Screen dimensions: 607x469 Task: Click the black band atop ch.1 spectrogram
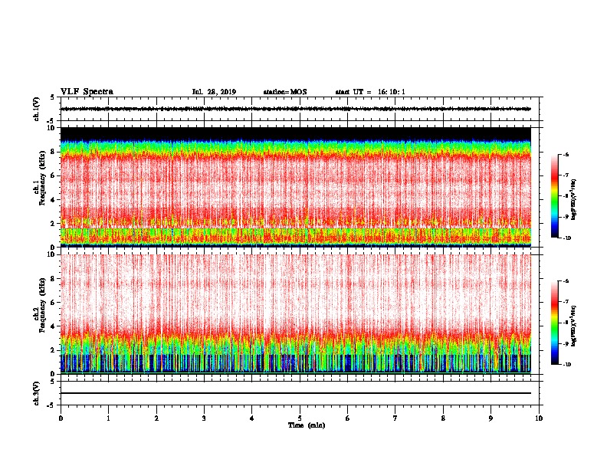coord(295,133)
